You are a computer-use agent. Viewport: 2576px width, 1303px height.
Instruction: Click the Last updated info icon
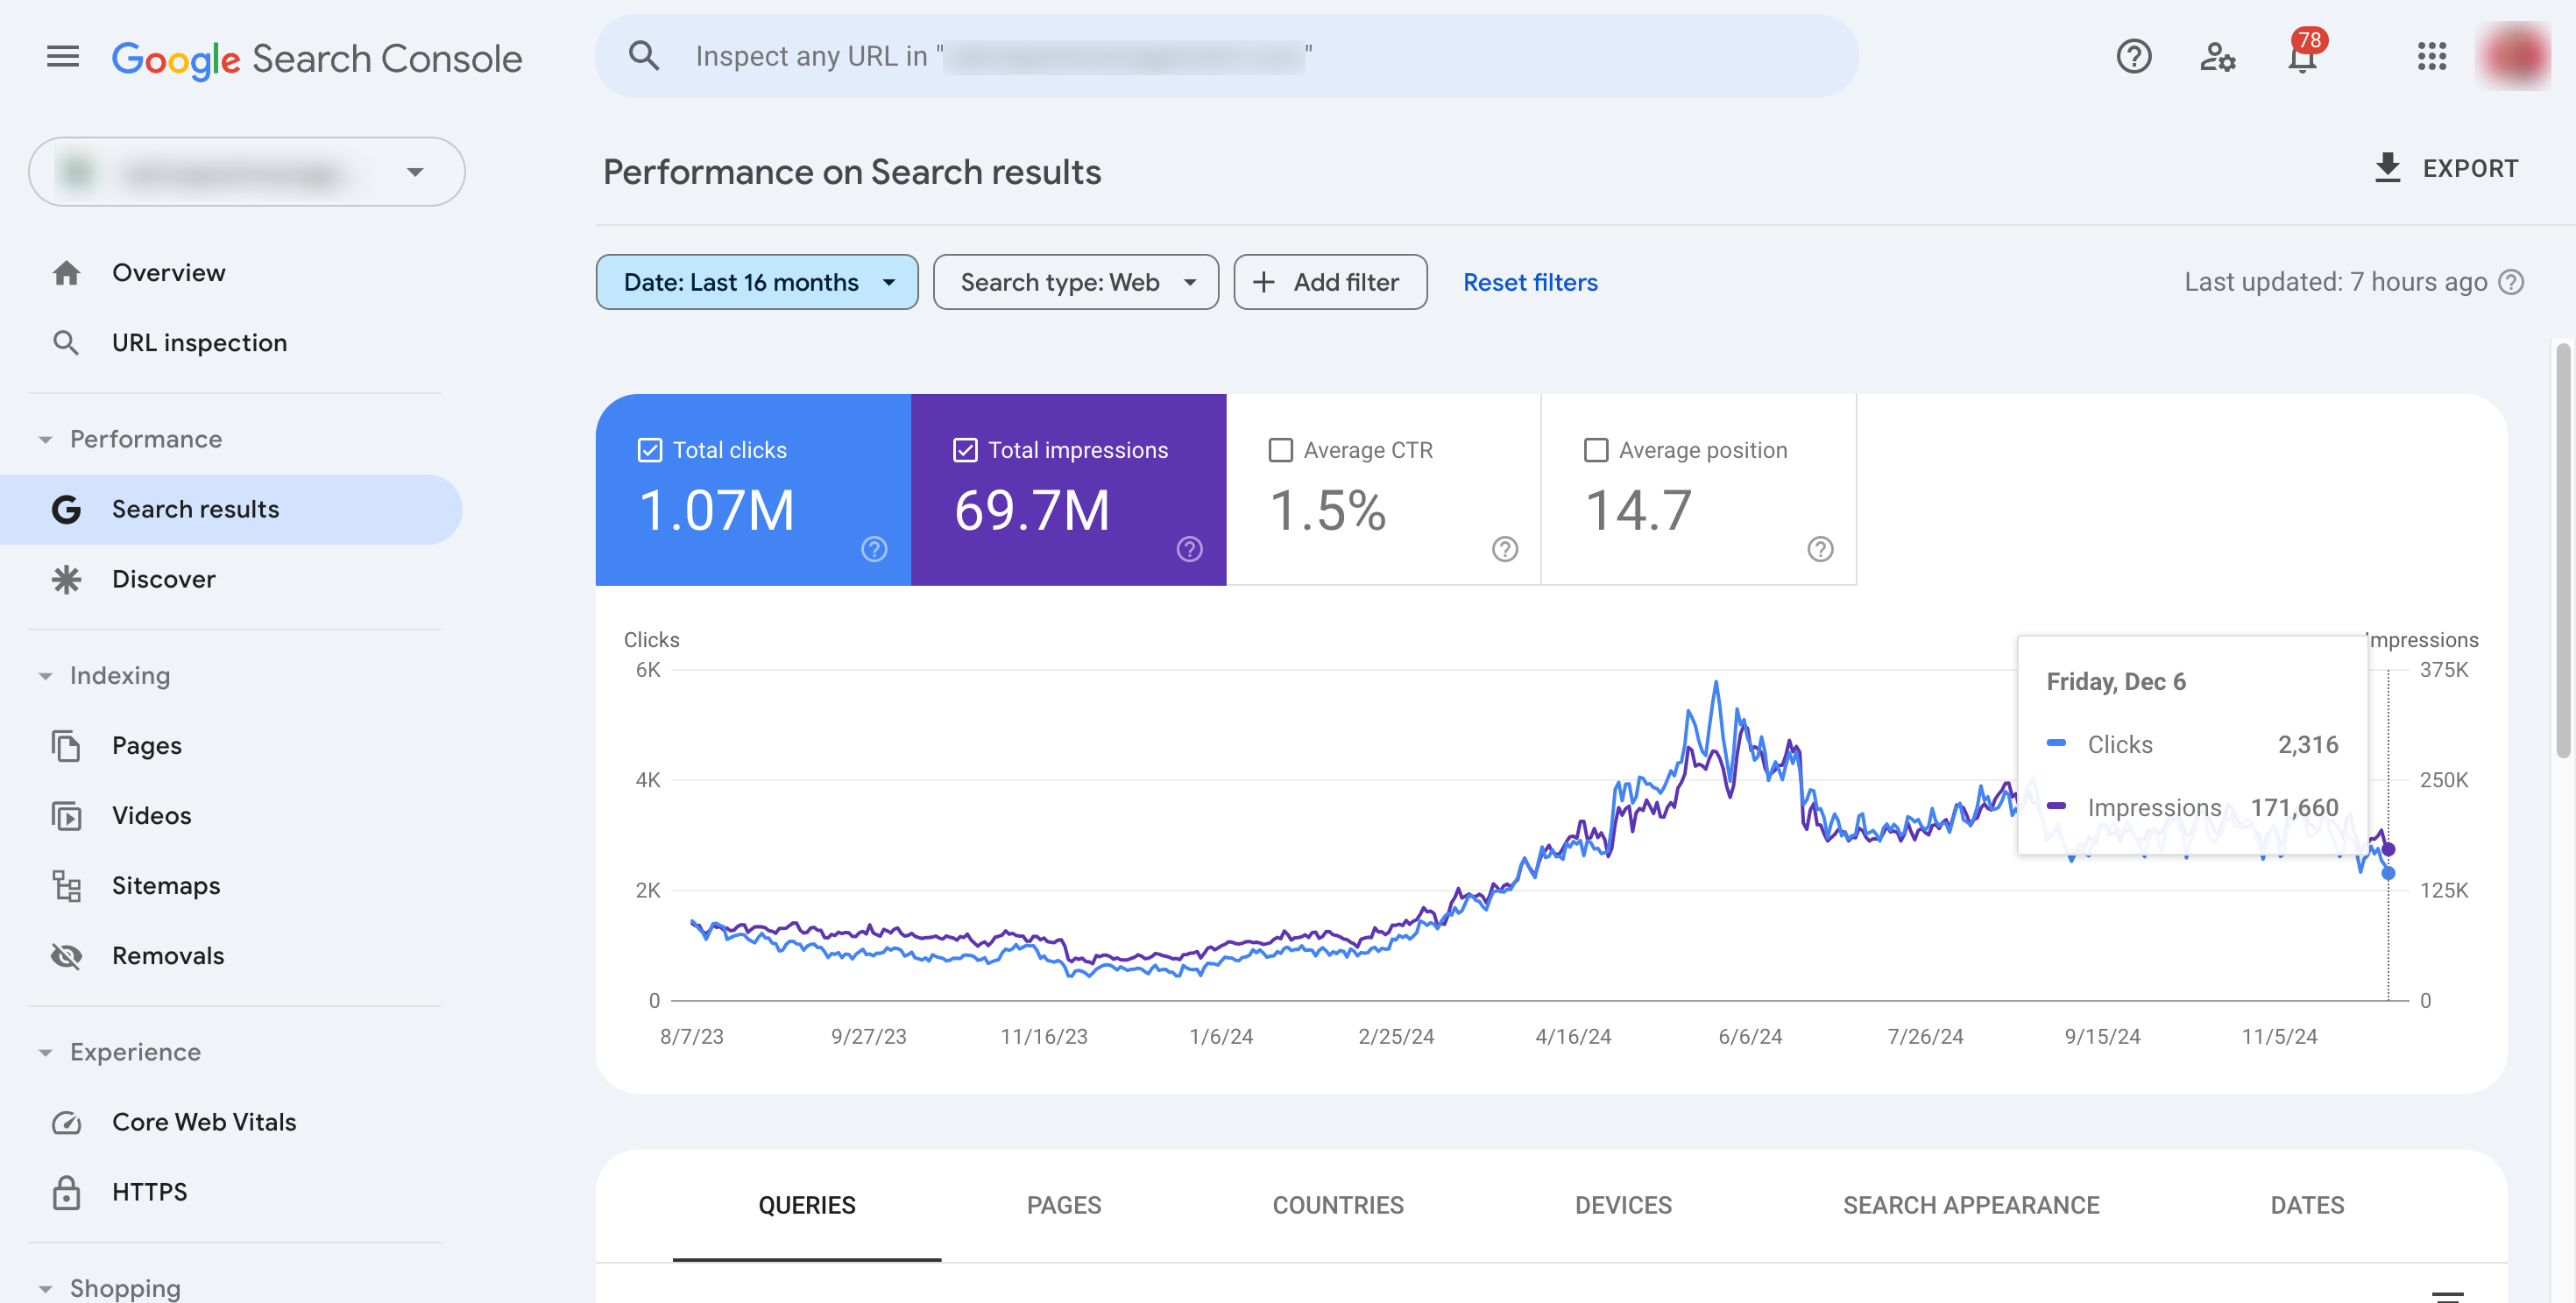pyautogui.click(x=2511, y=283)
